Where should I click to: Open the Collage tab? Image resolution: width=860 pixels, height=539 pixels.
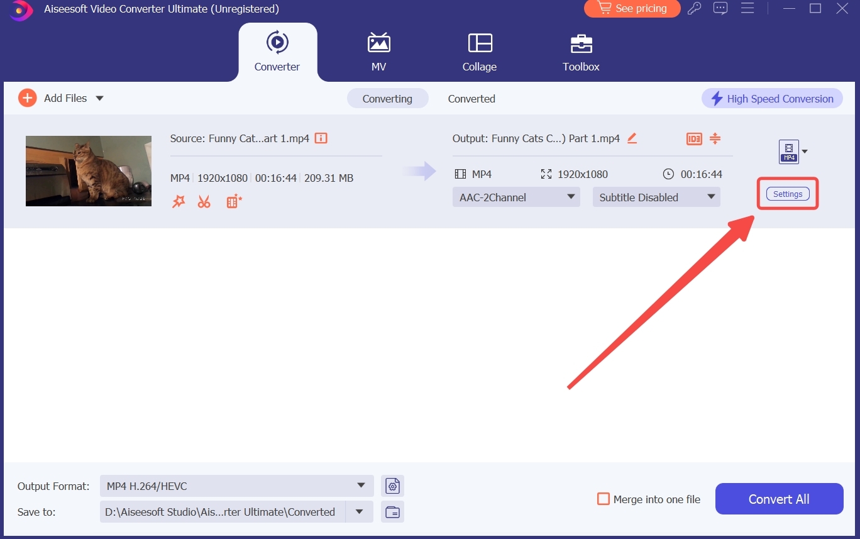480,52
